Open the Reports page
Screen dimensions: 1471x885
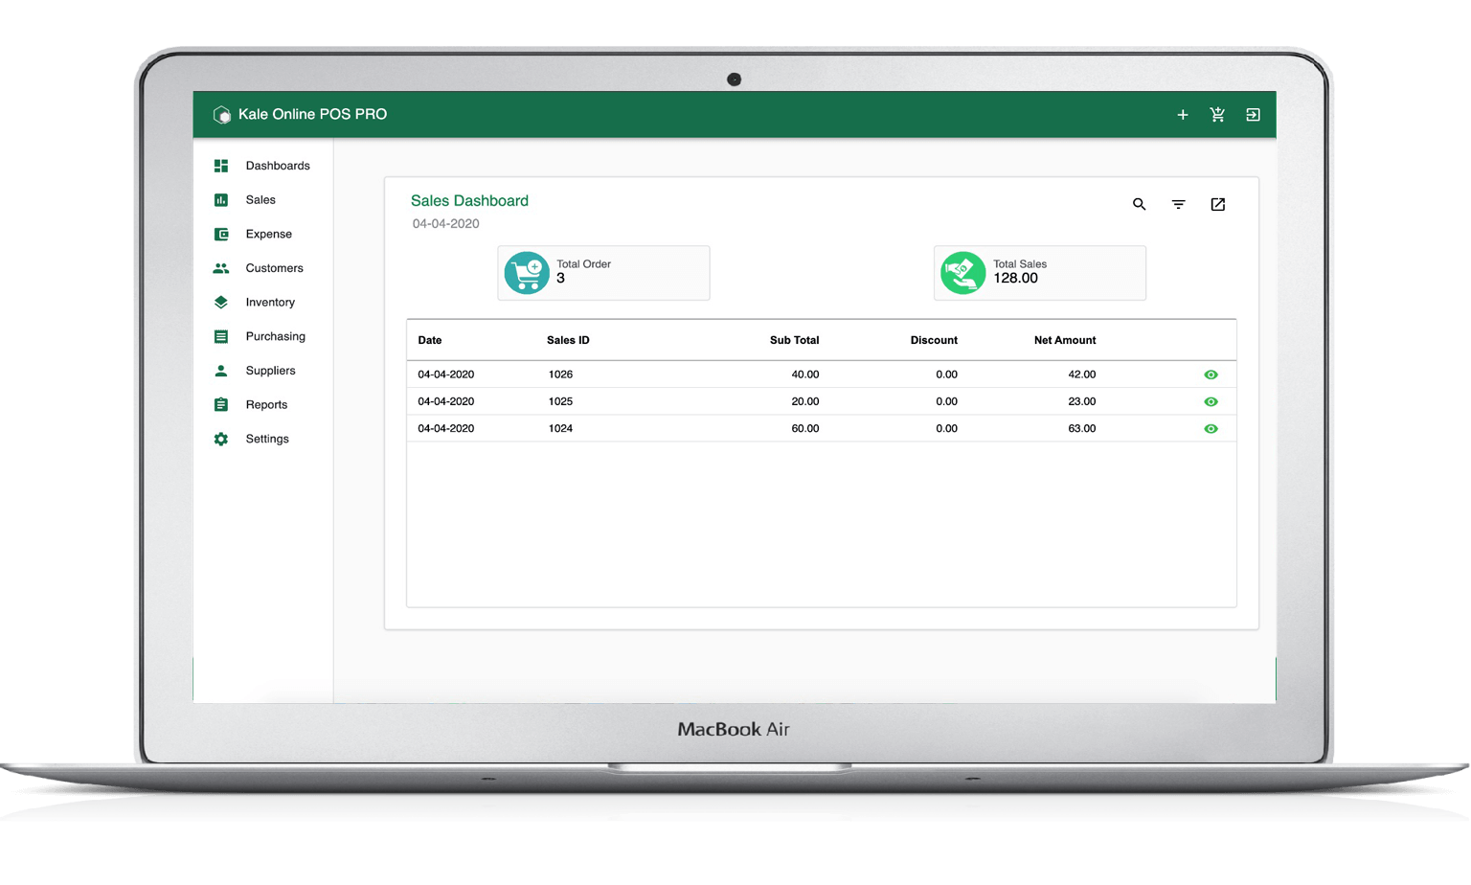click(265, 405)
